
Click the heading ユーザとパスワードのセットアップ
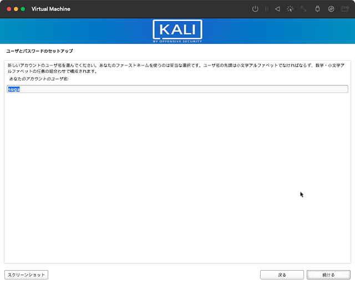[39, 51]
